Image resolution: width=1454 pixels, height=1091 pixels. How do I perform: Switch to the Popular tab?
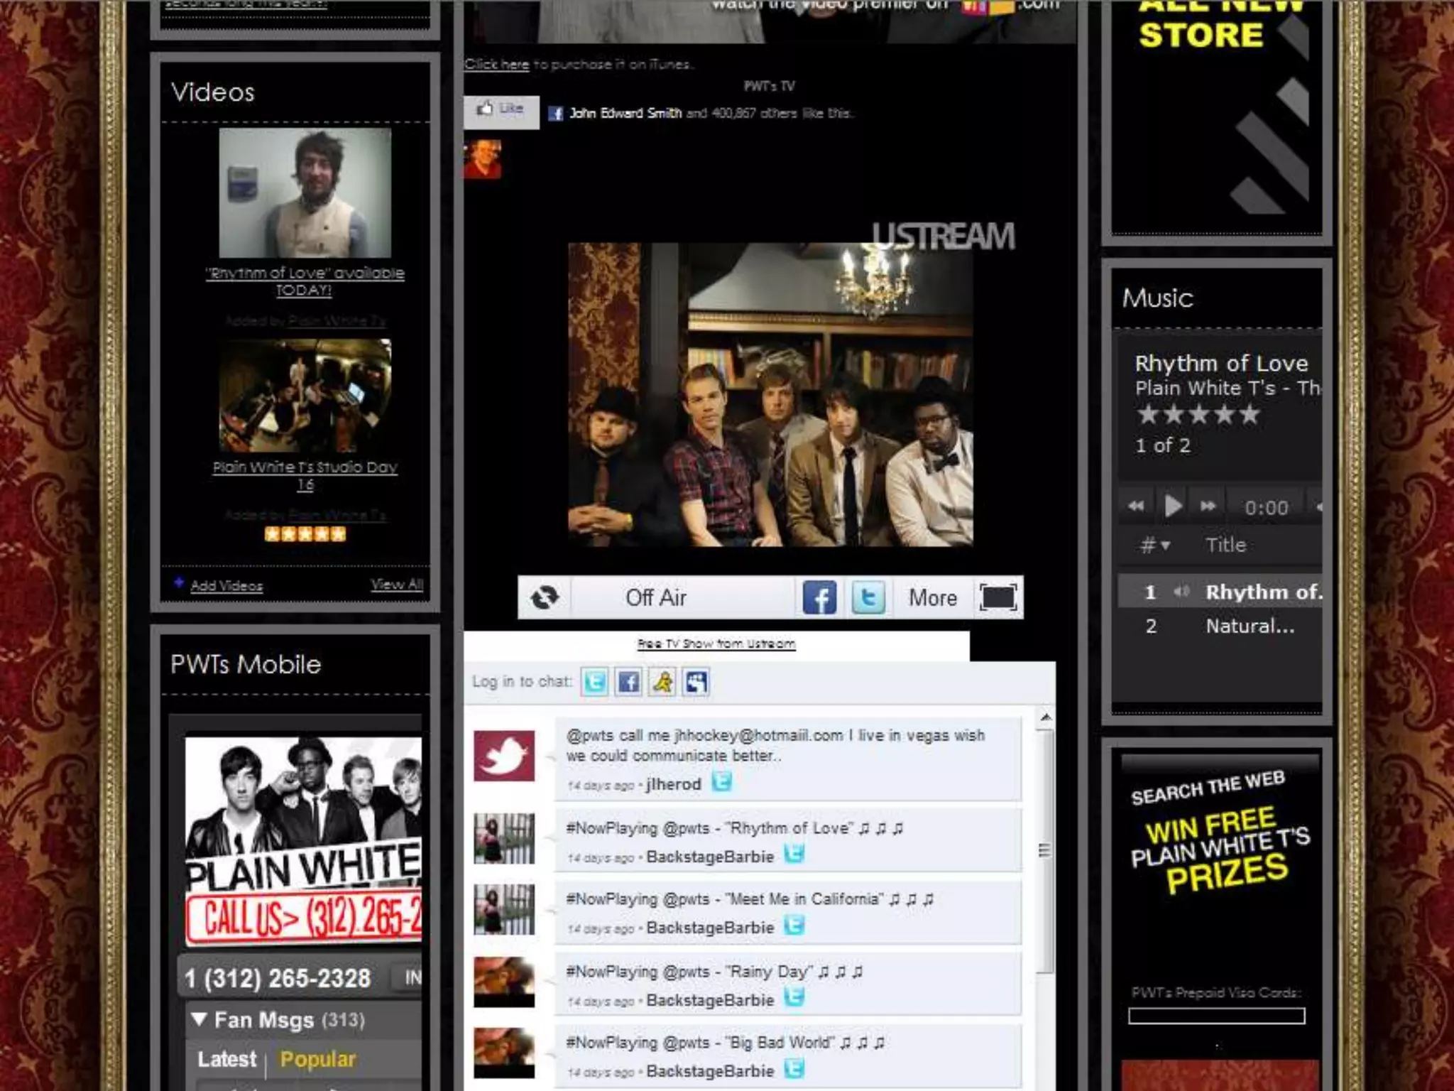pyautogui.click(x=317, y=1059)
